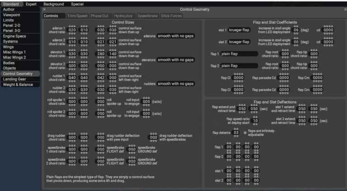Open the ailerons gap type dropdown
Image resolution: width=347 pixels, height=191 pixels.
pos(176,36)
